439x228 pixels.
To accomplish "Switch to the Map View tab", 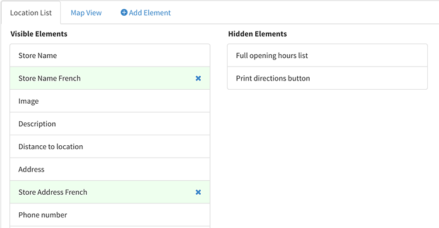I will pyautogui.click(x=86, y=13).
